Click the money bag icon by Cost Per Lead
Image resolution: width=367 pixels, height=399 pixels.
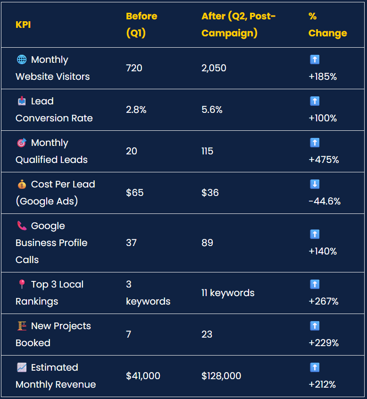(22, 184)
